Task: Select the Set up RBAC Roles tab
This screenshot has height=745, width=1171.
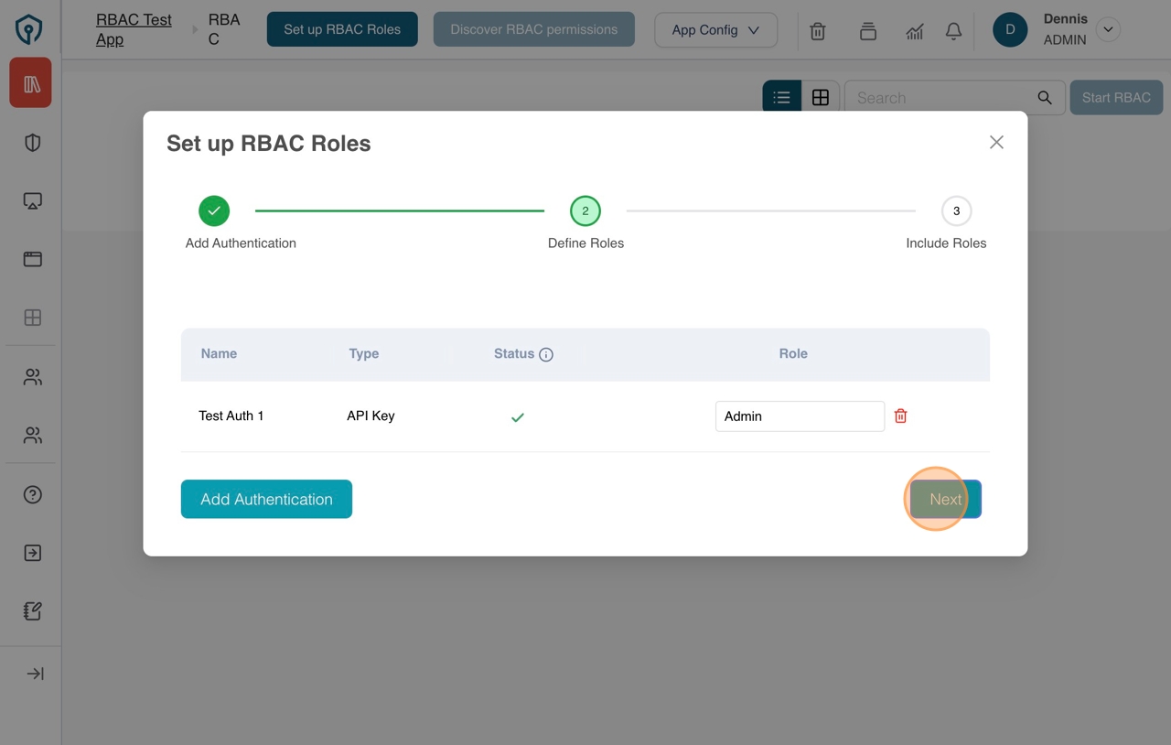Action: (342, 29)
